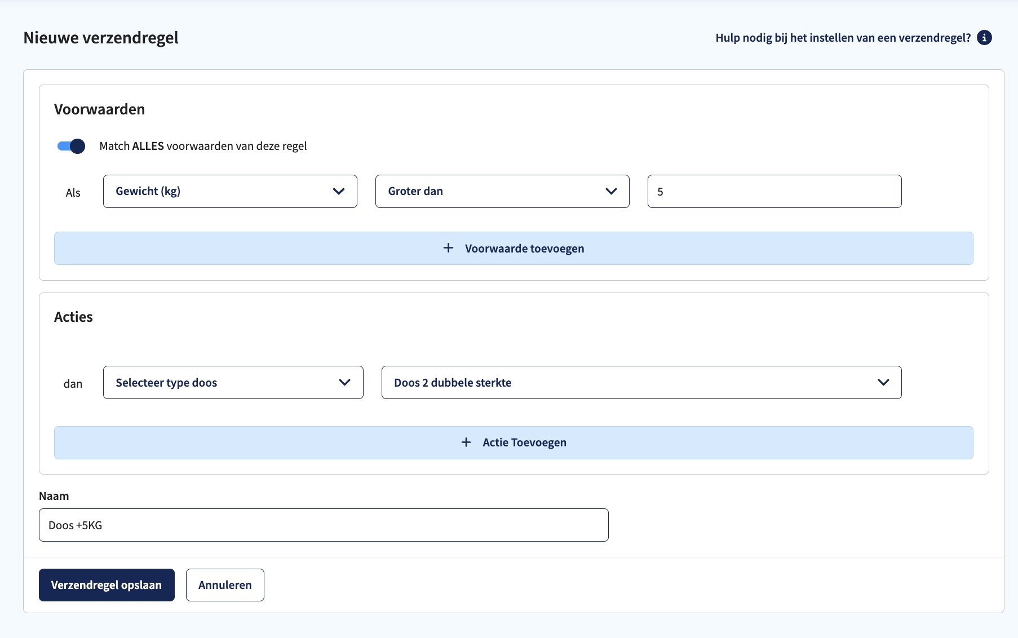Click the 'dan' label before action
1018x638 pixels.
click(73, 384)
